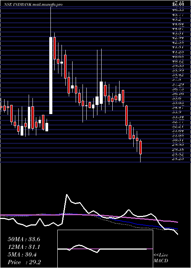Click the 45.2 price axis label
This screenshot has height=268, width=191.
(177, 20)
